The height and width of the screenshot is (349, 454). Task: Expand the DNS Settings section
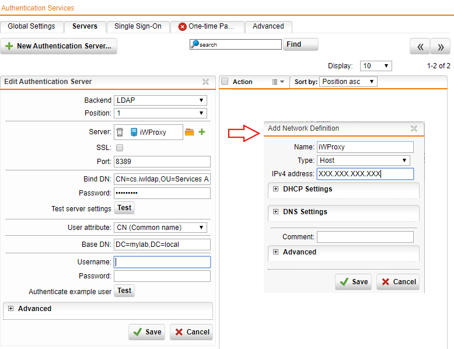276,212
